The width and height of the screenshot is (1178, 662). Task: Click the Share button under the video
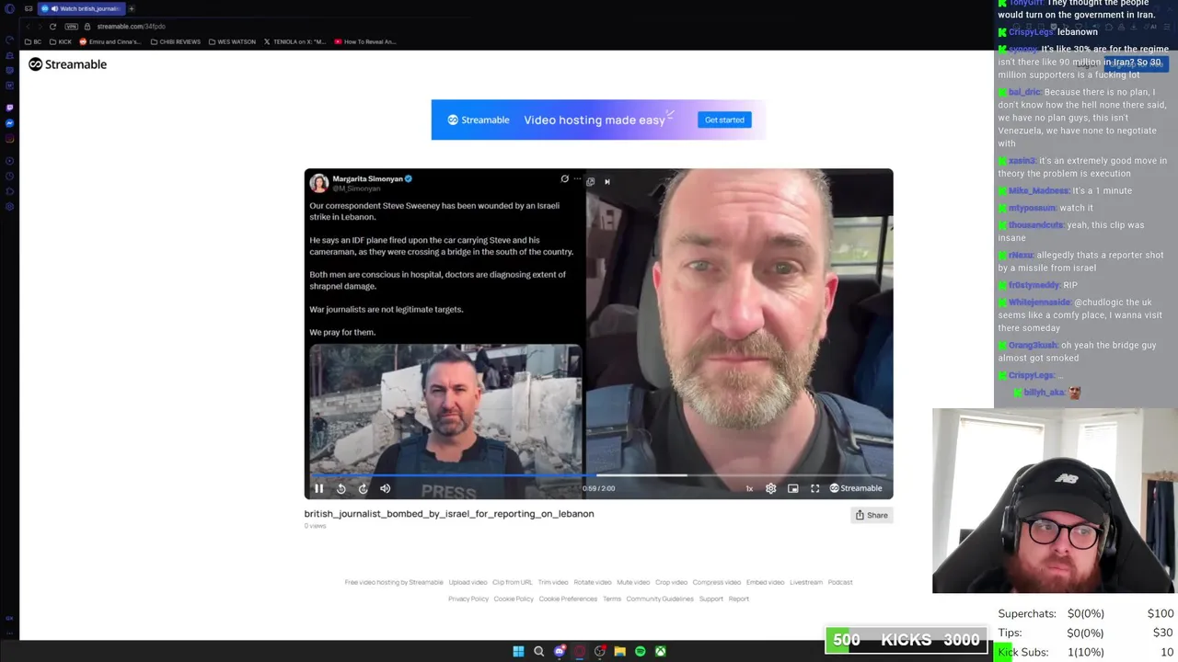point(872,515)
